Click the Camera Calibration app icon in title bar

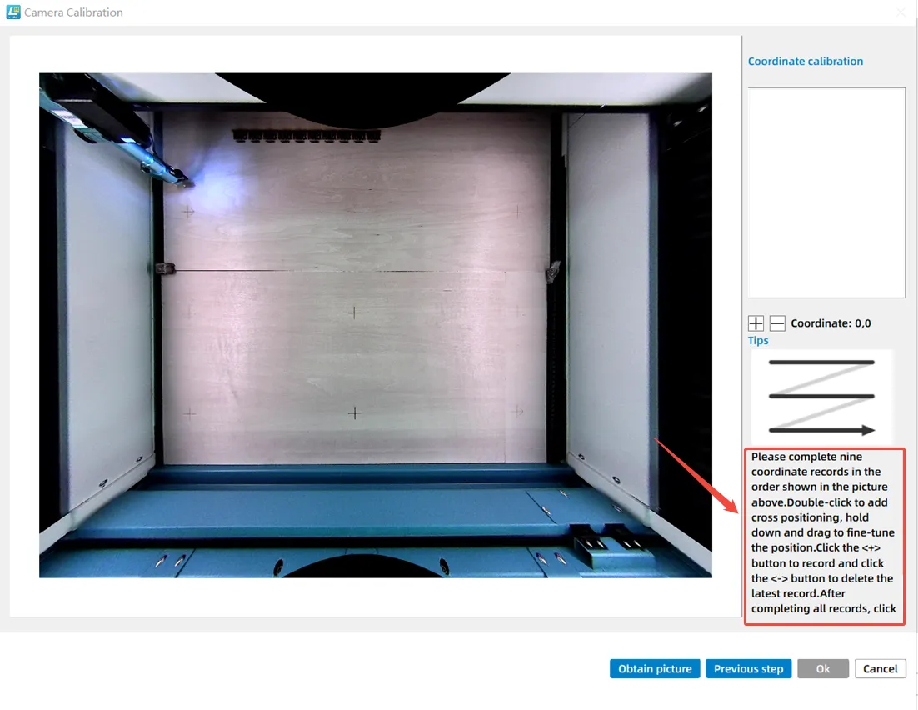coord(13,12)
